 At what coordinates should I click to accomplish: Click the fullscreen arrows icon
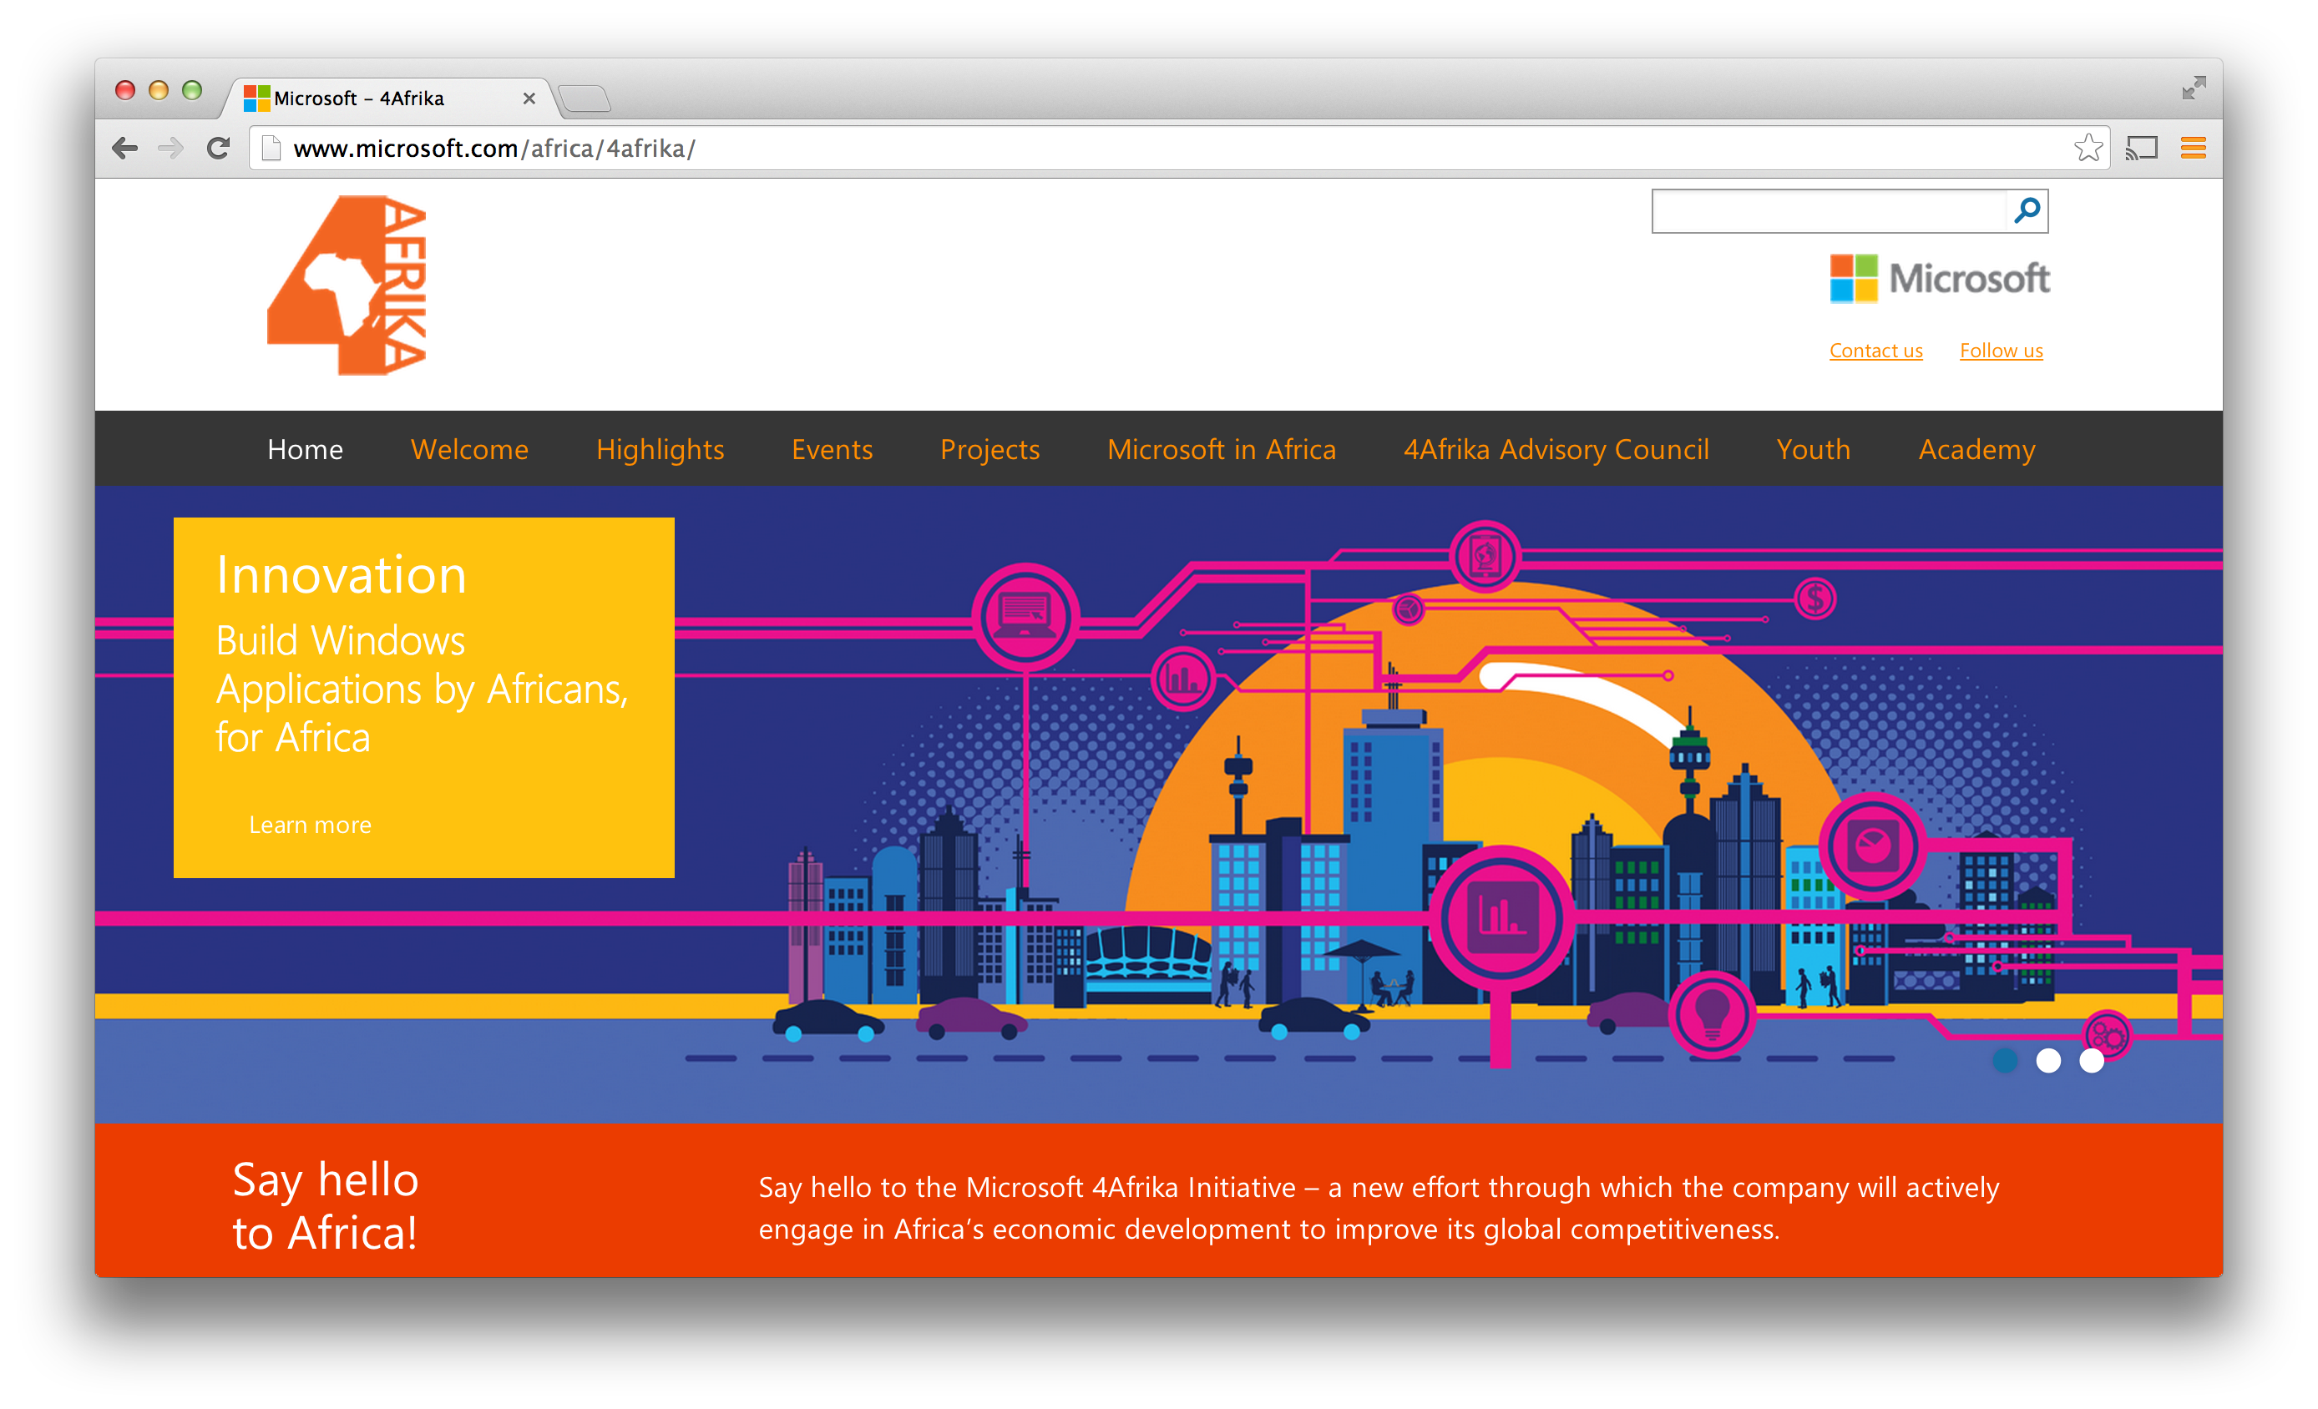coord(2193,88)
